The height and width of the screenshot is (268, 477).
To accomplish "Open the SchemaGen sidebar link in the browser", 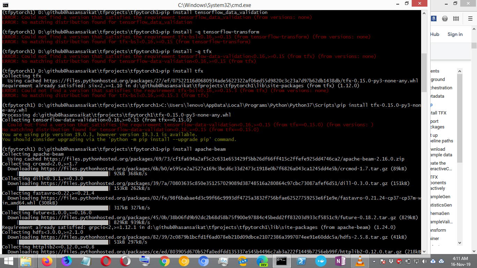I will pyautogui.click(x=440, y=214).
